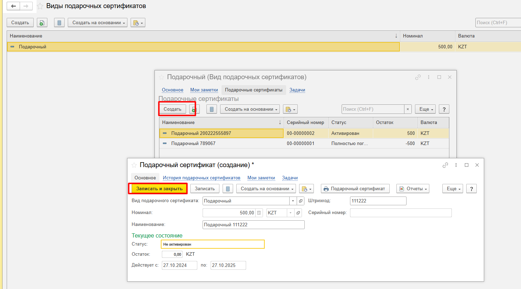521x289 pixels.
Task: Clear search with the 'x' in Подарочные сертификаты
Action: [x=408, y=109]
